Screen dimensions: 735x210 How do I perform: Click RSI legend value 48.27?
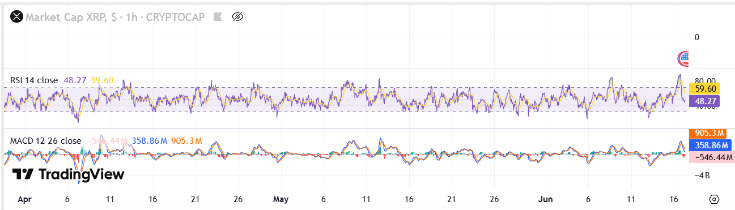pyautogui.click(x=75, y=80)
